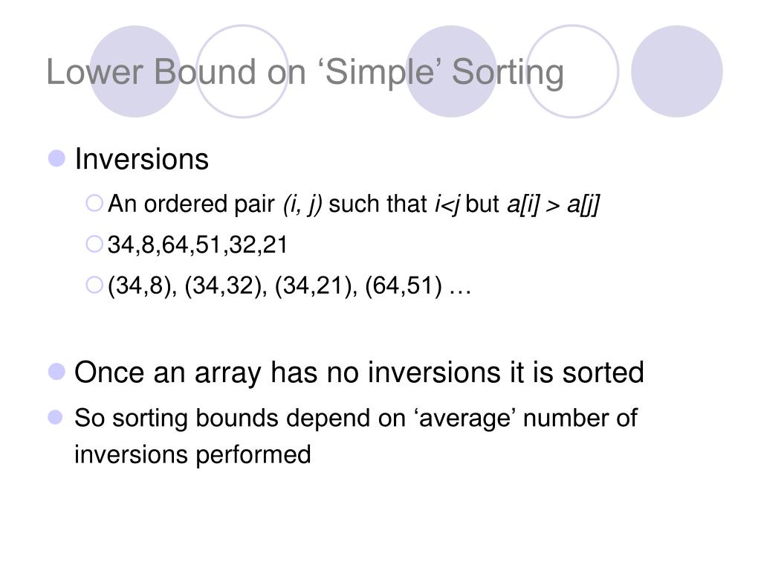Image resolution: width=761 pixels, height=571 pixels.
Task: Click the solid lavender circle behind 'Simple'
Action: point(451,71)
